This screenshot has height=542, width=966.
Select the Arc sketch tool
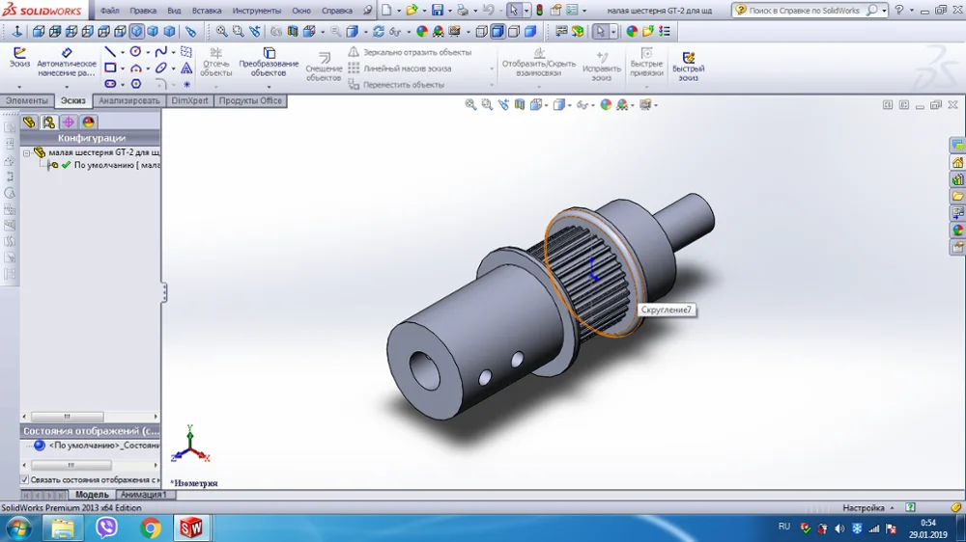(135, 68)
